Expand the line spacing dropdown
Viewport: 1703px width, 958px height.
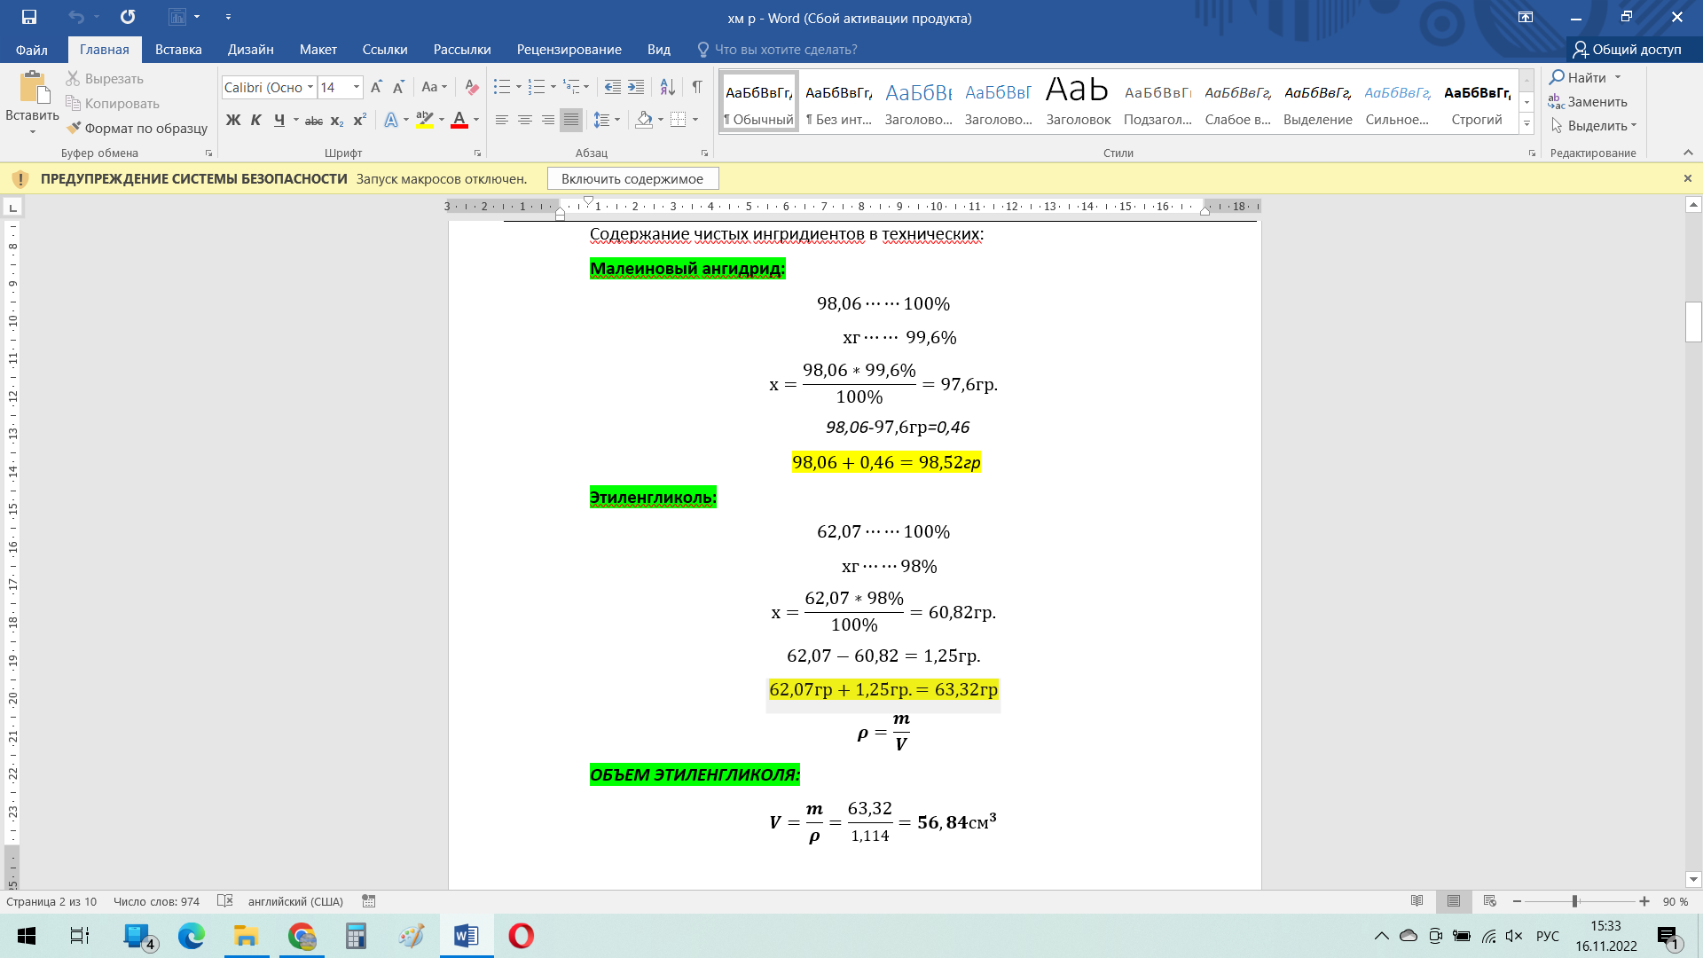click(x=617, y=120)
